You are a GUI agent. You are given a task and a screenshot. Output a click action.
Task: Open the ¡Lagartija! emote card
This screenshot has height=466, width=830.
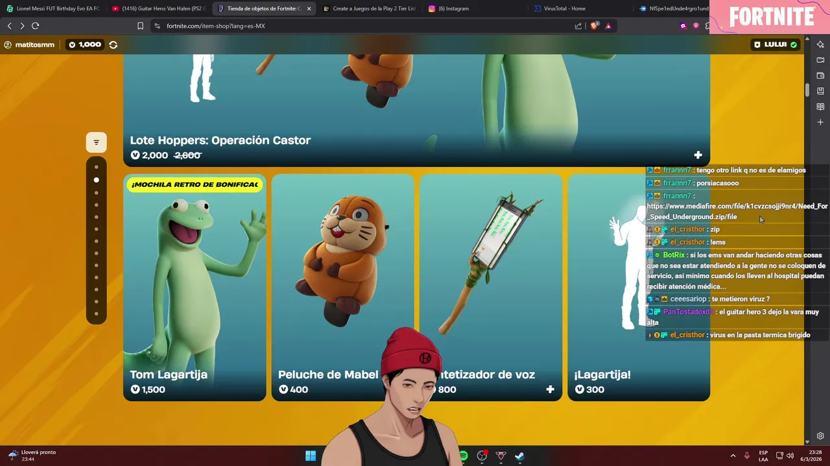pyautogui.click(x=639, y=287)
